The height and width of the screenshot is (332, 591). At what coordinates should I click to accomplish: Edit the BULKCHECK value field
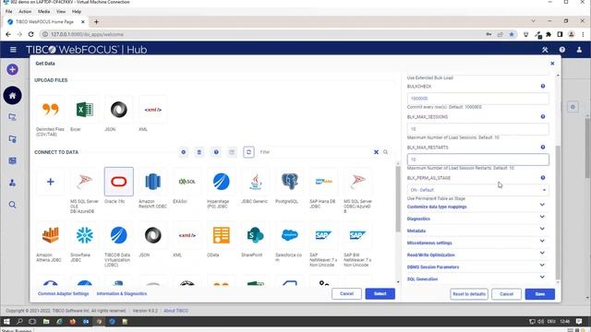478,99
